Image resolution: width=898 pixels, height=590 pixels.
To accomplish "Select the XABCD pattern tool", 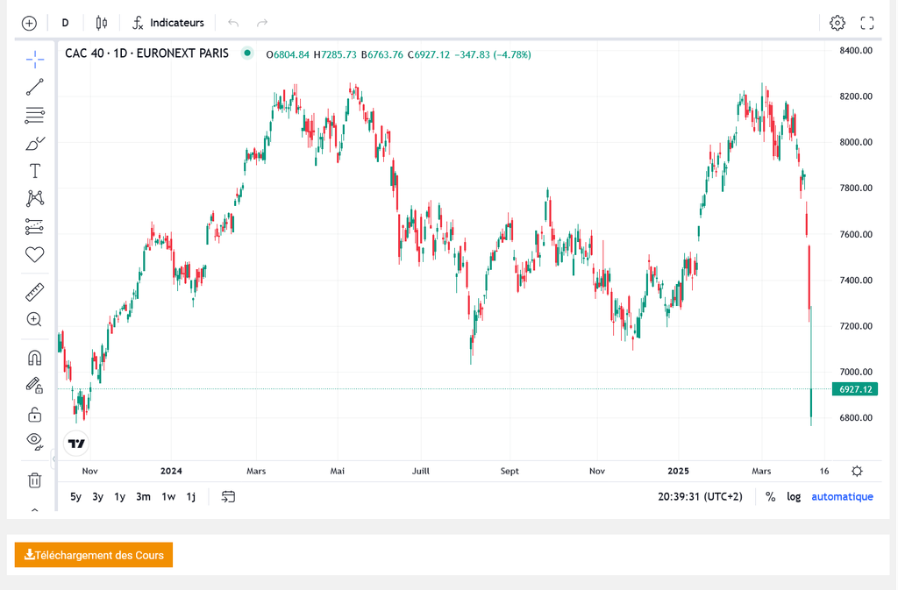I will tap(35, 199).
